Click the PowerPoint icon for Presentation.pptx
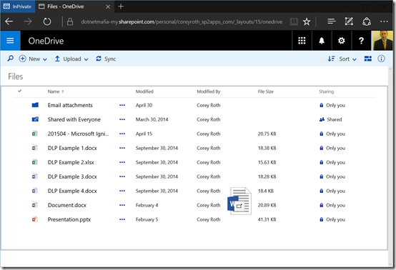The height and width of the screenshot is (270, 396). coord(35,219)
